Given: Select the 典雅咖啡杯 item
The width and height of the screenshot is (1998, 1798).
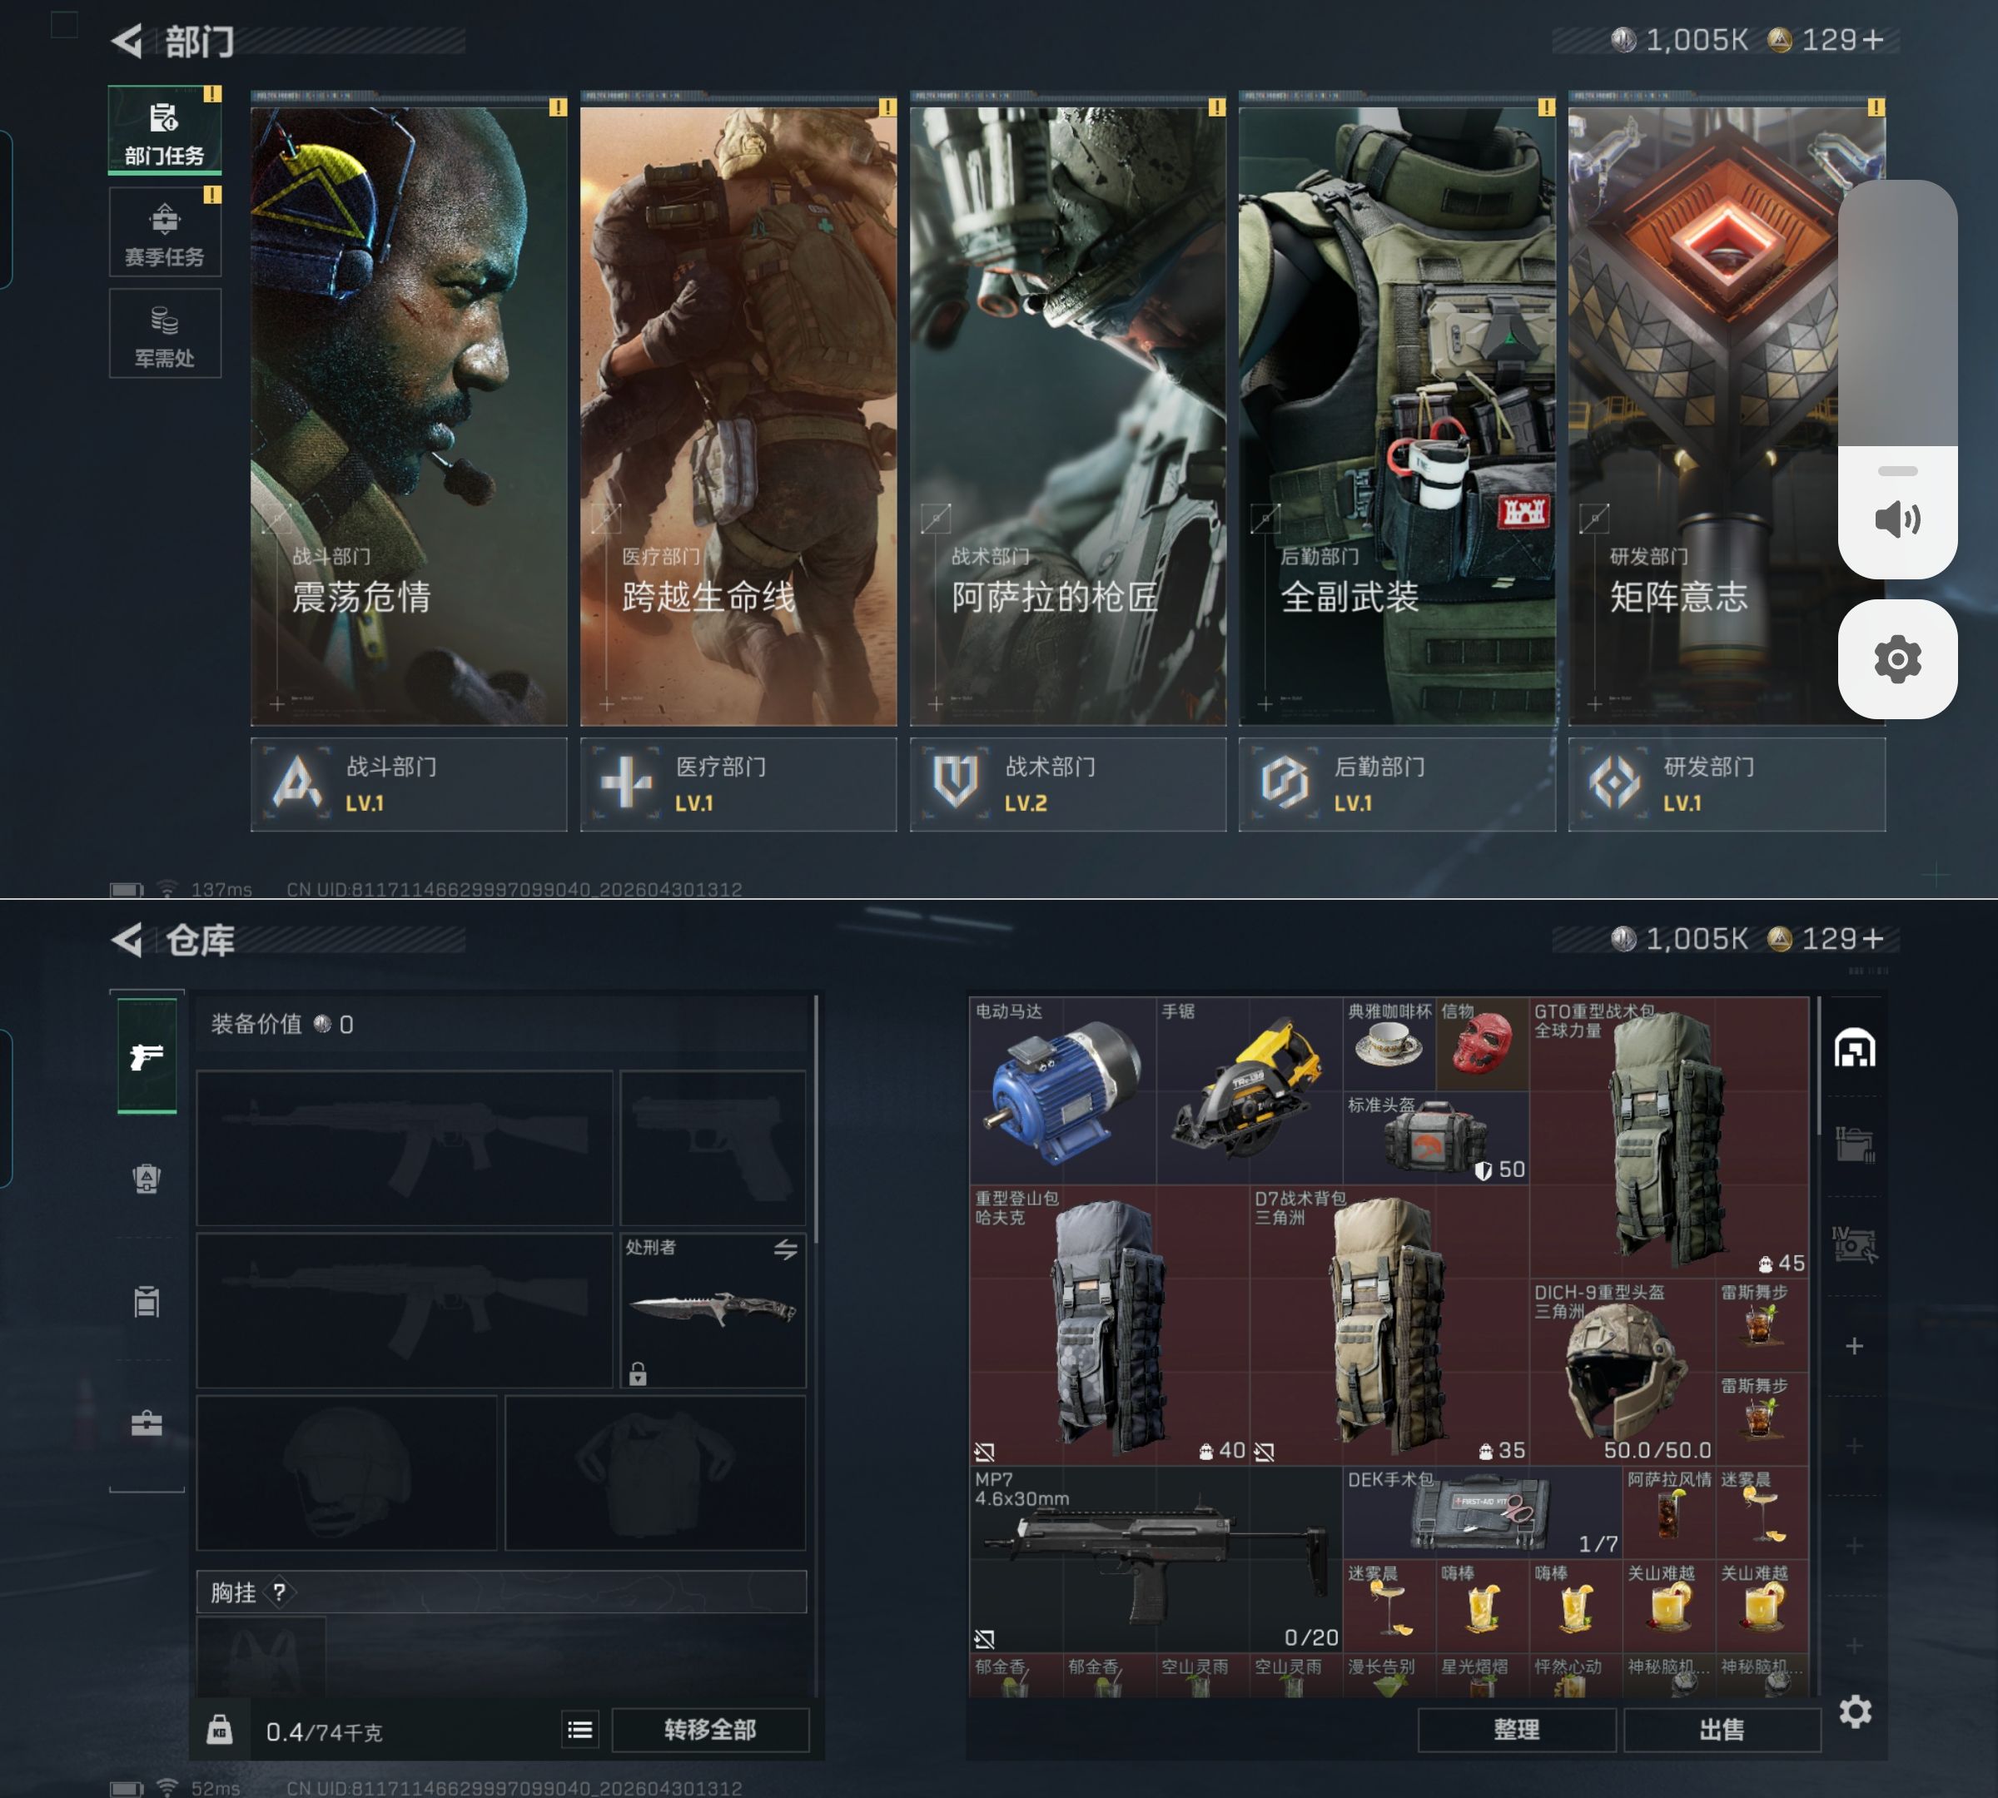Looking at the screenshot, I should [1389, 1046].
